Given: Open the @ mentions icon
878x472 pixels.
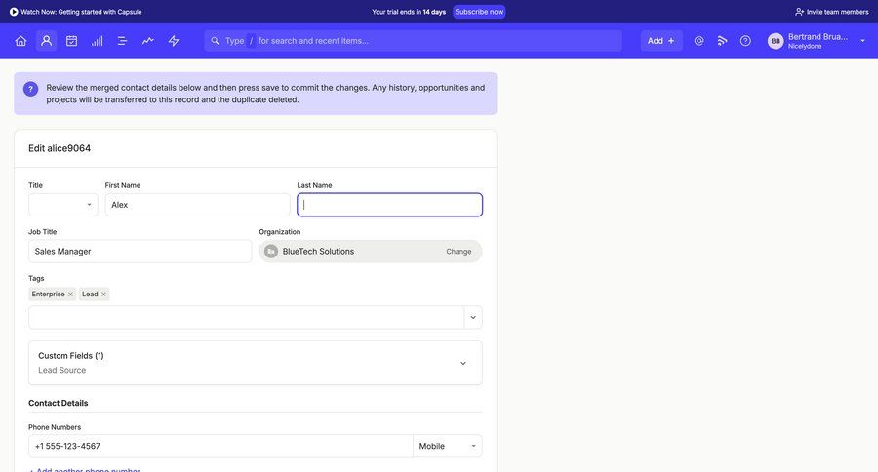Looking at the screenshot, I should tap(698, 41).
